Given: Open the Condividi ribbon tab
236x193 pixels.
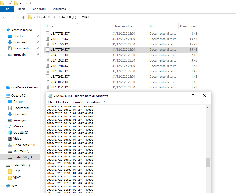Looking at the screenshot, I should [x=39, y=9].
